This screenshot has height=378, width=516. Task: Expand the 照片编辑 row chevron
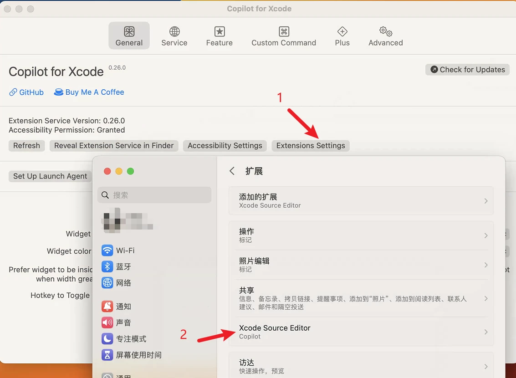coord(486,265)
